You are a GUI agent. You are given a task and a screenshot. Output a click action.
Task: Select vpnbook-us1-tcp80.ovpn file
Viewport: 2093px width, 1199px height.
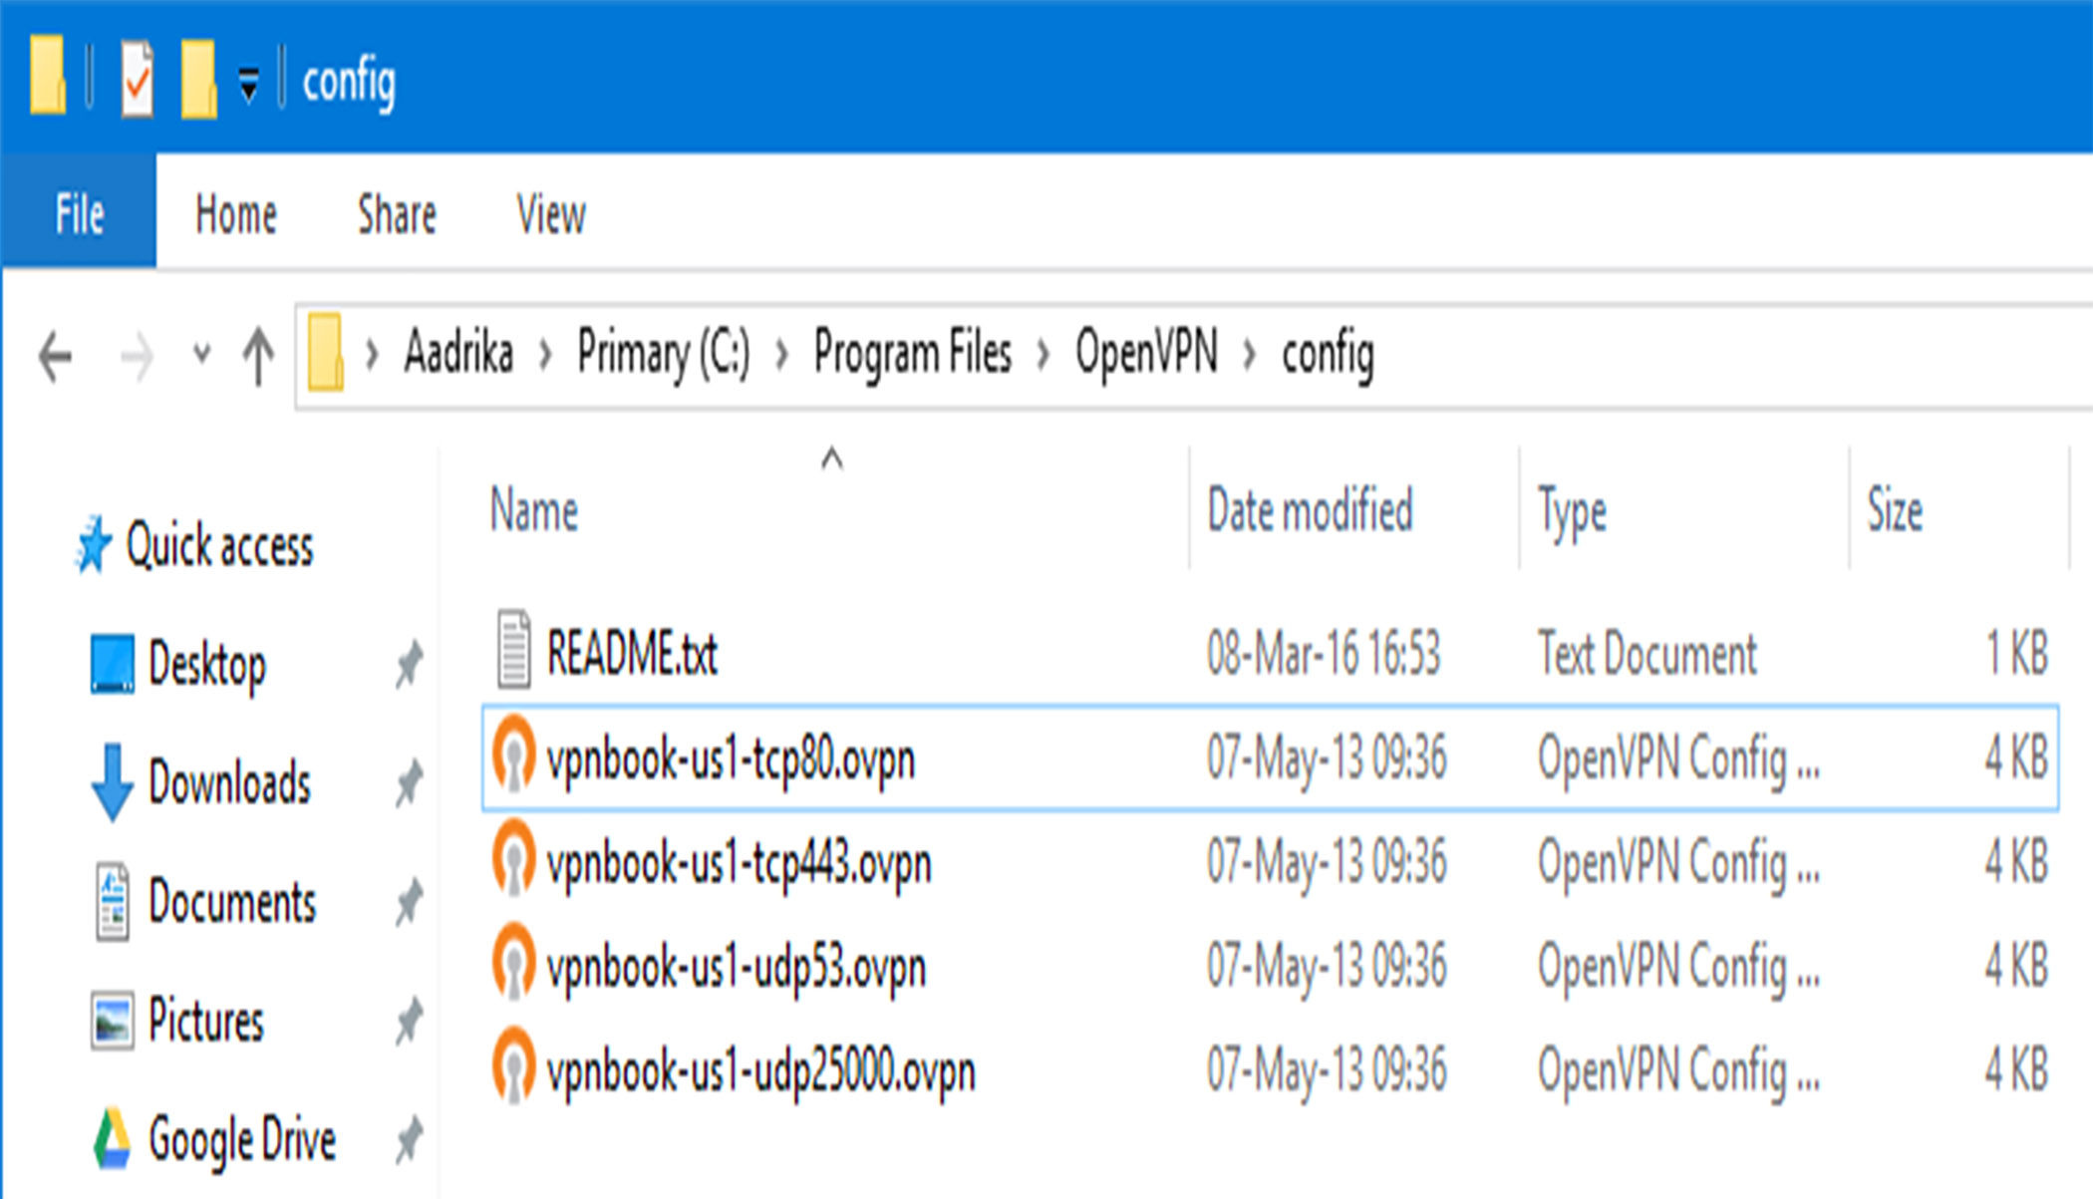pyautogui.click(x=731, y=759)
